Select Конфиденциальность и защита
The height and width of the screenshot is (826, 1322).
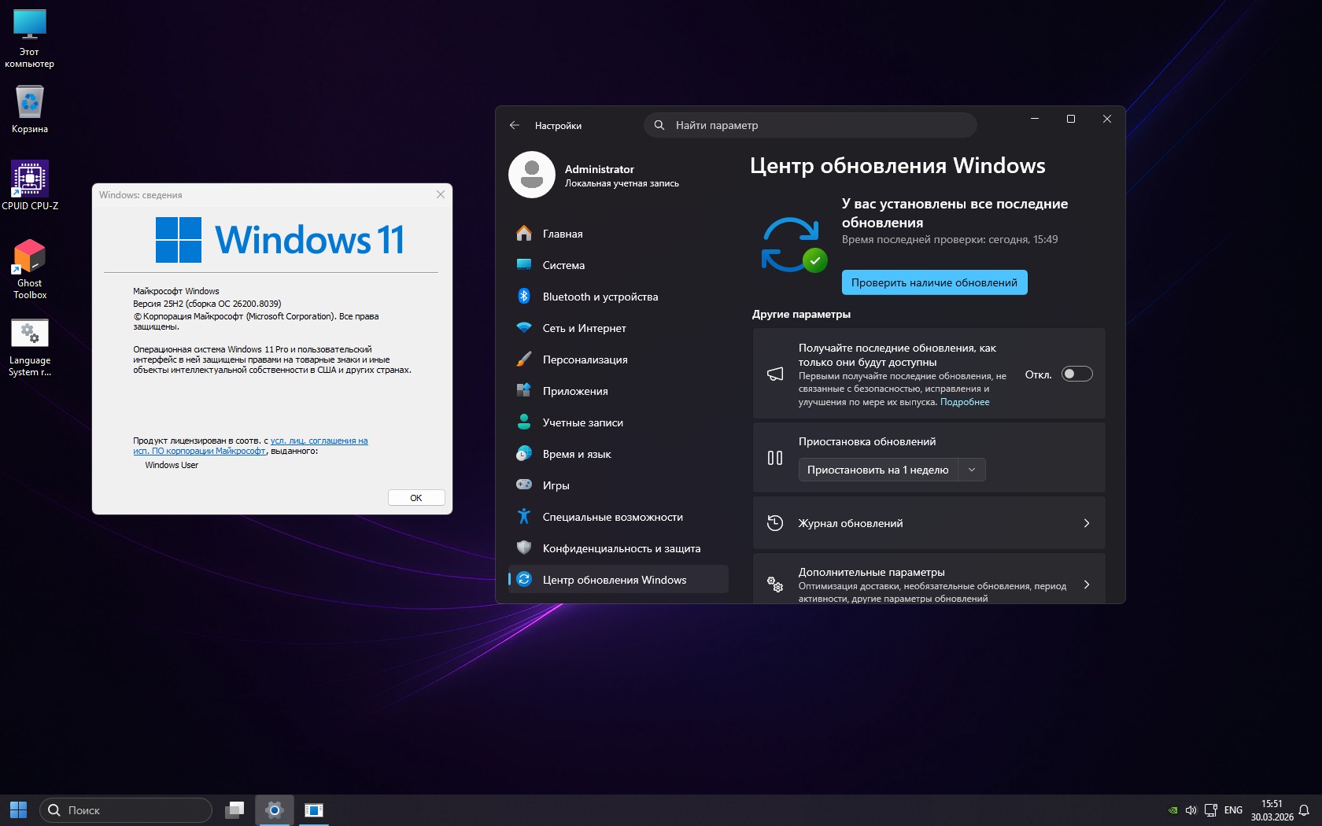pyautogui.click(x=622, y=548)
